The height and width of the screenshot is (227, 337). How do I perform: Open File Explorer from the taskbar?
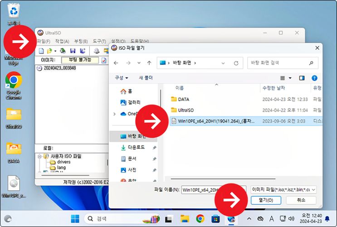click(x=185, y=219)
